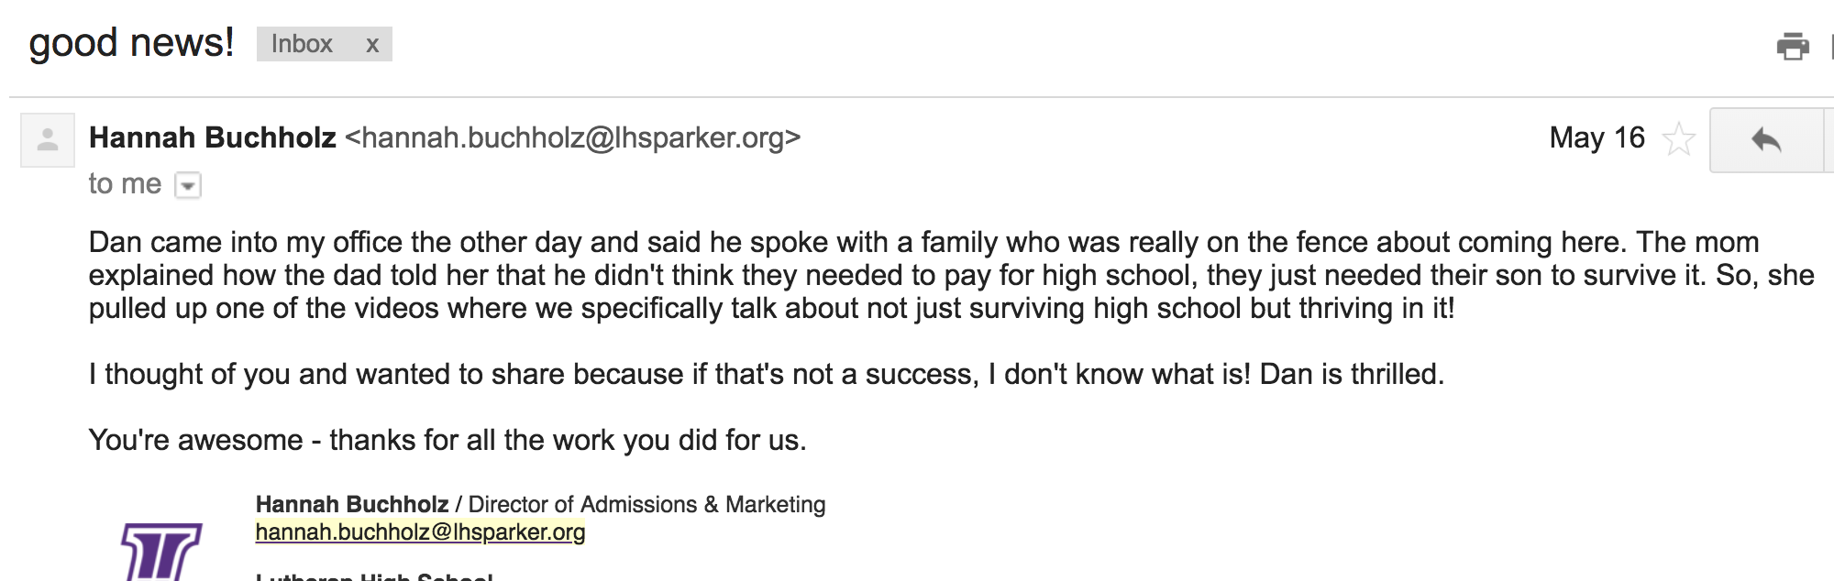Open the hannah.buchholz@lhsparker.org signature link
Image resolution: width=1834 pixels, height=581 pixels.
point(420,532)
